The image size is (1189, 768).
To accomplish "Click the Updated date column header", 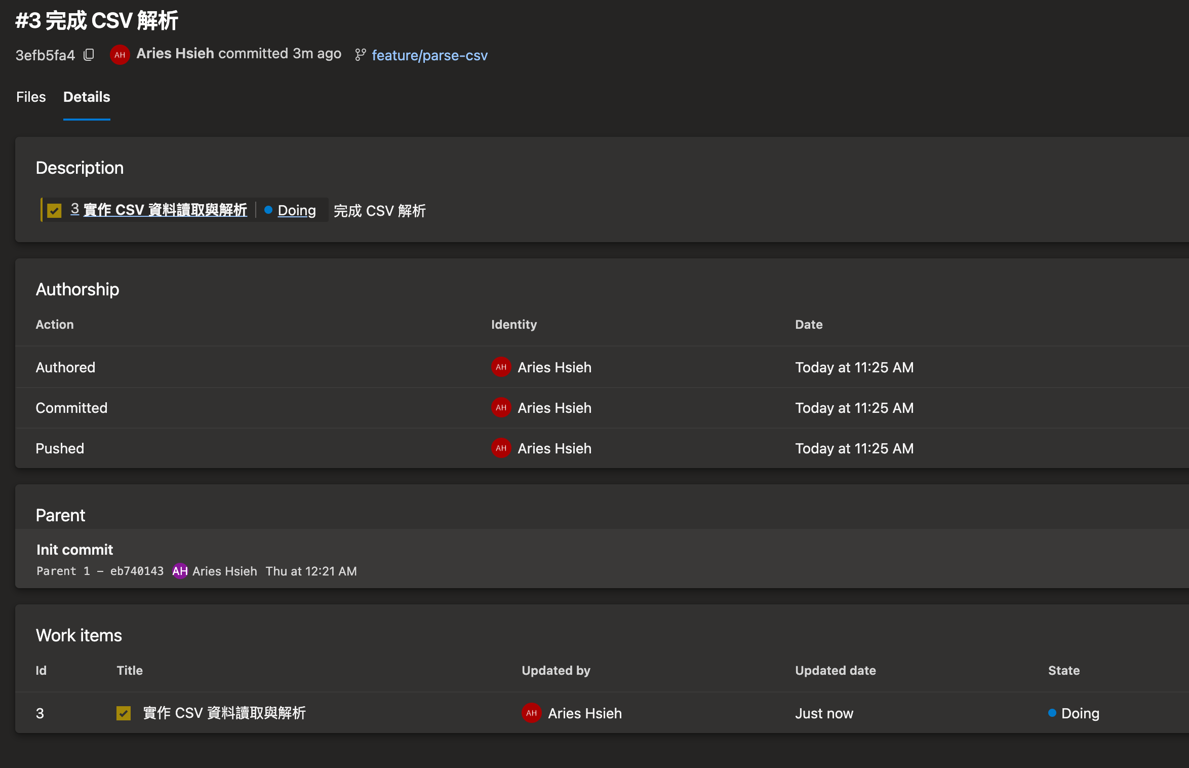I will 835,671.
